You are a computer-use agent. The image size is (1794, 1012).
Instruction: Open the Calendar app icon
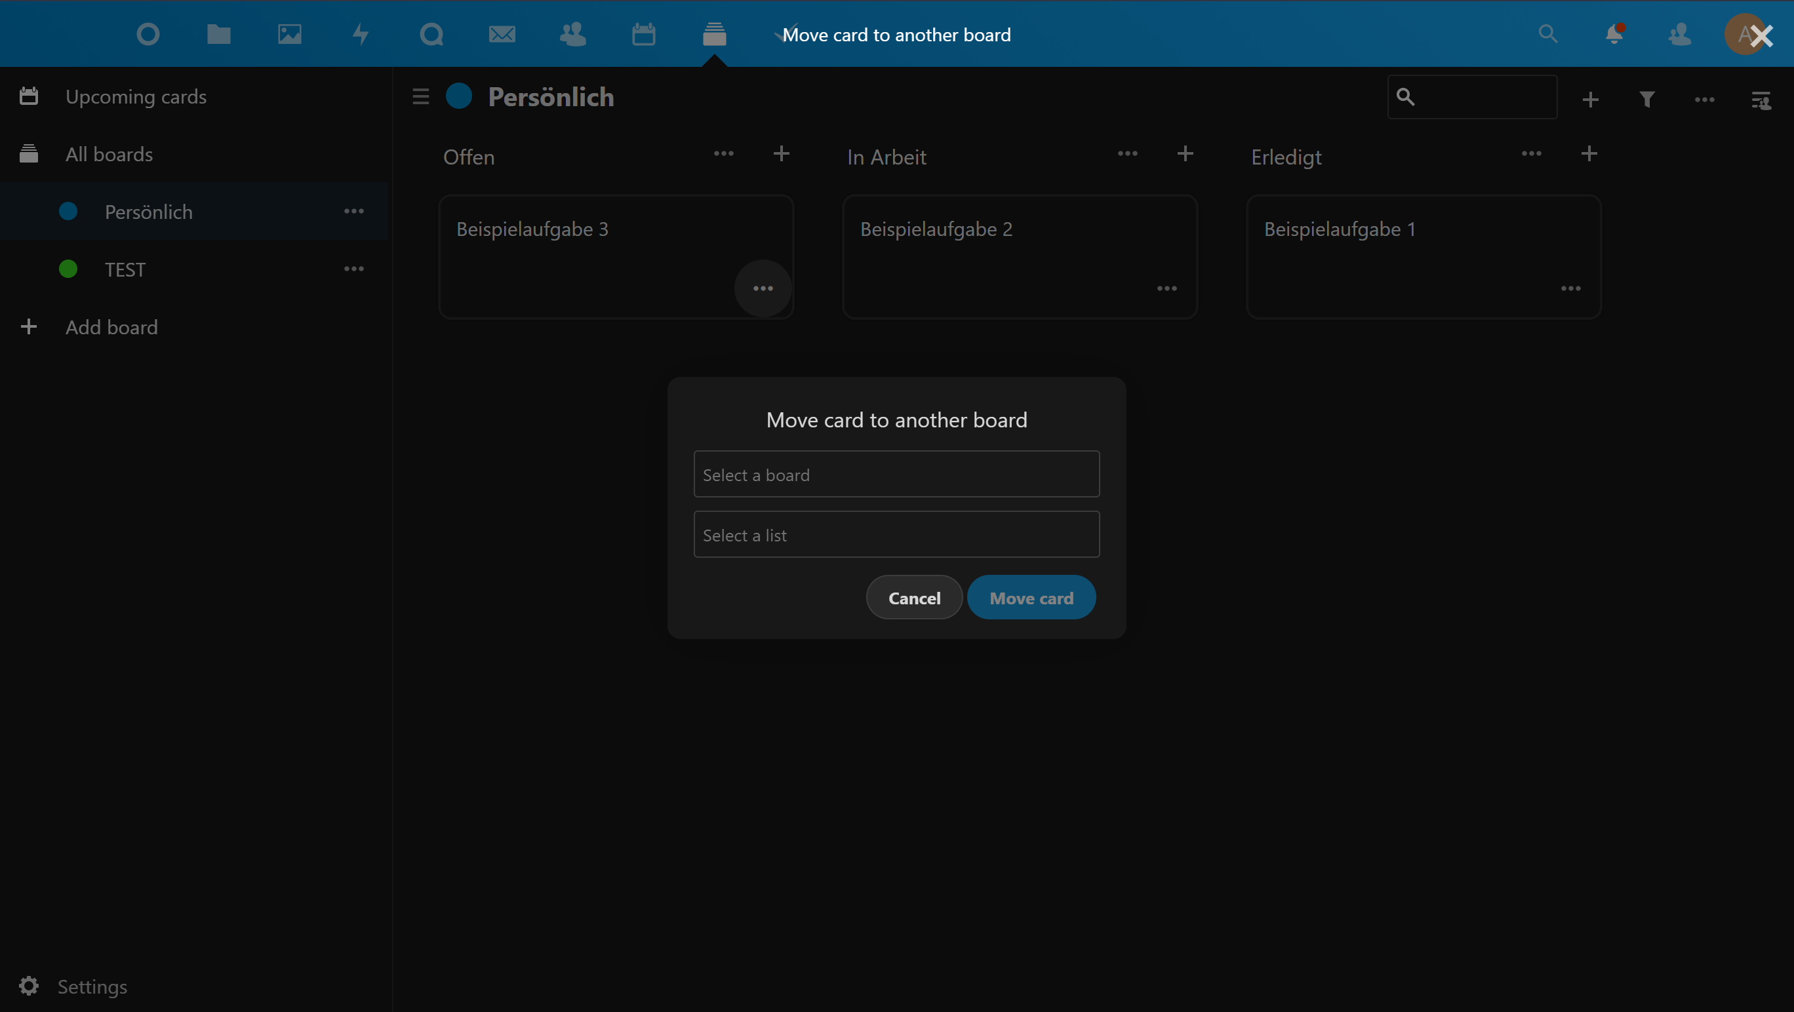tap(643, 34)
